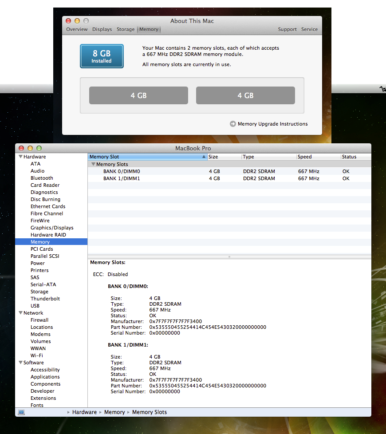Select SAS in the sidebar
Image resolution: width=386 pixels, height=434 pixels.
[x=35, y=277]
